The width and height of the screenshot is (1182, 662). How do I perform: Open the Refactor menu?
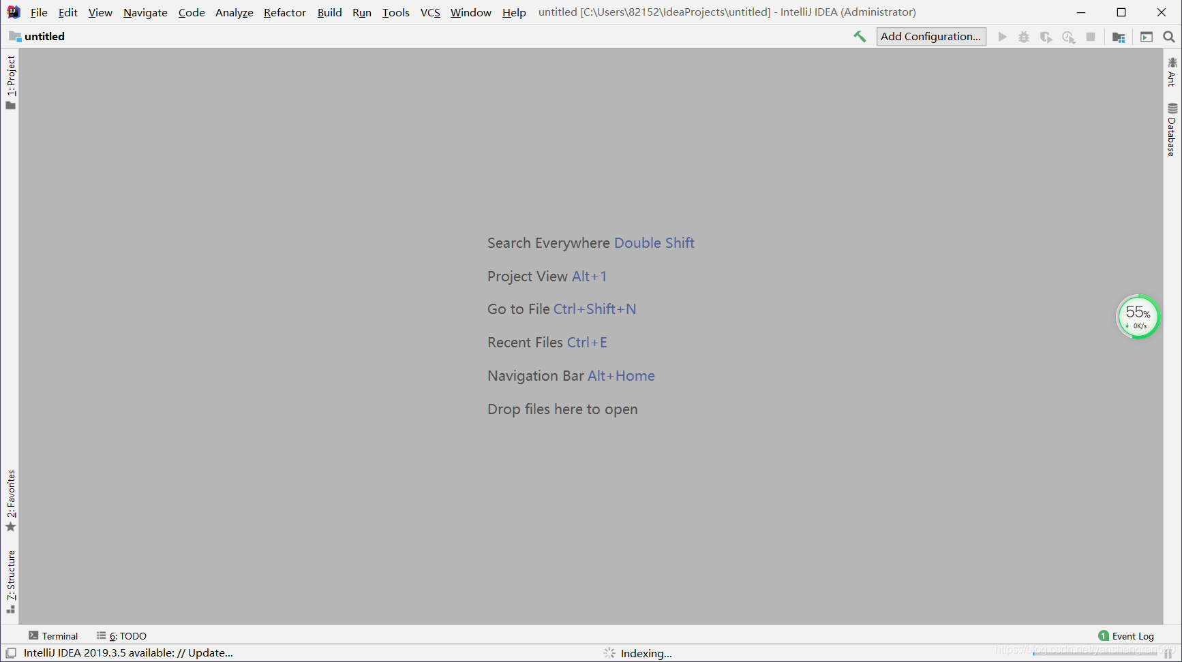point(284,12)
